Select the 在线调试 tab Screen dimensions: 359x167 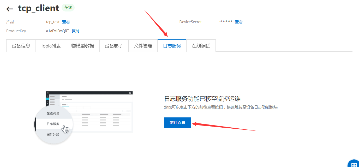click(x=201, y=45)
